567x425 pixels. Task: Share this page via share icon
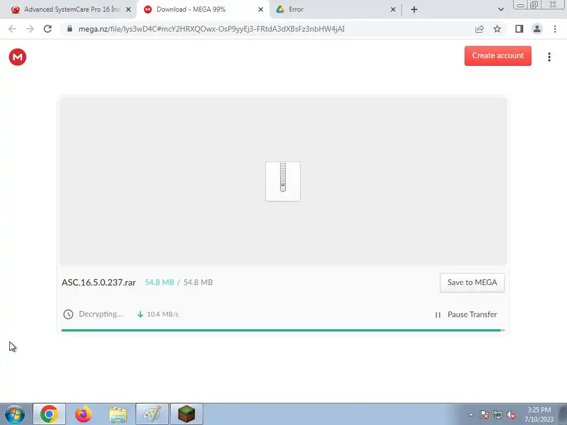480,29
